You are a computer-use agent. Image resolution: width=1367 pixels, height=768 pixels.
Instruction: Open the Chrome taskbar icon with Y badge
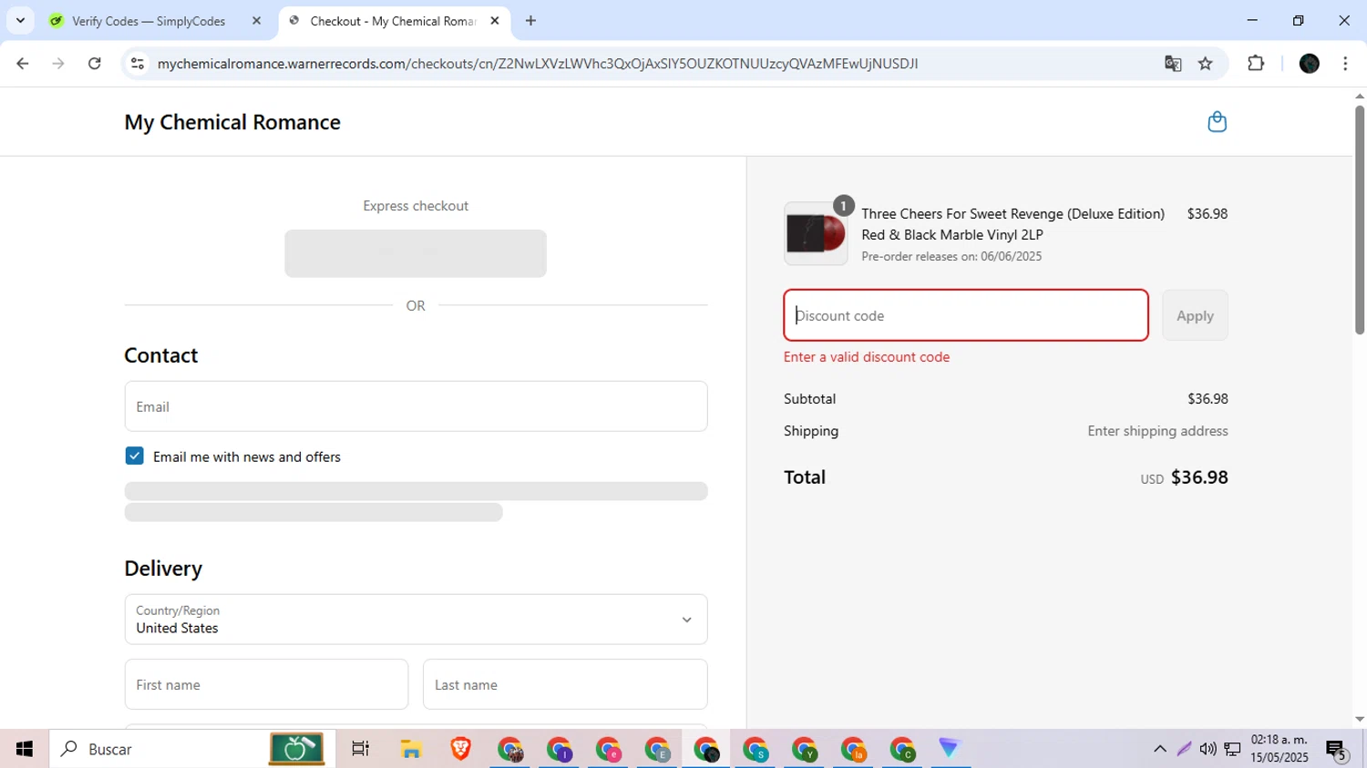coord(805,749)
